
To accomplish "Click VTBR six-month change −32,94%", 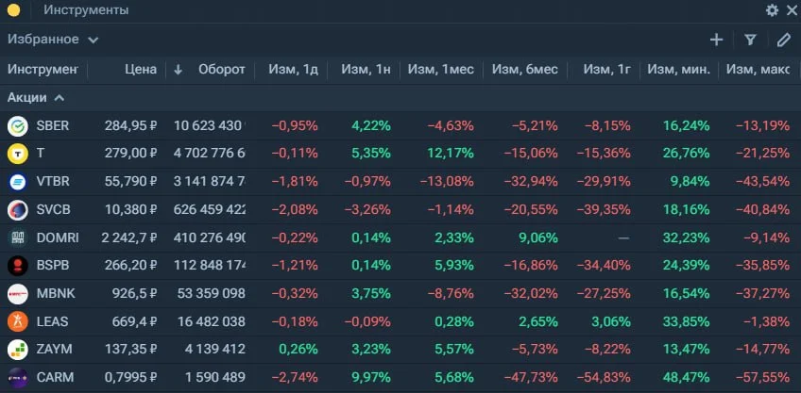I will (x=531, y=182).
